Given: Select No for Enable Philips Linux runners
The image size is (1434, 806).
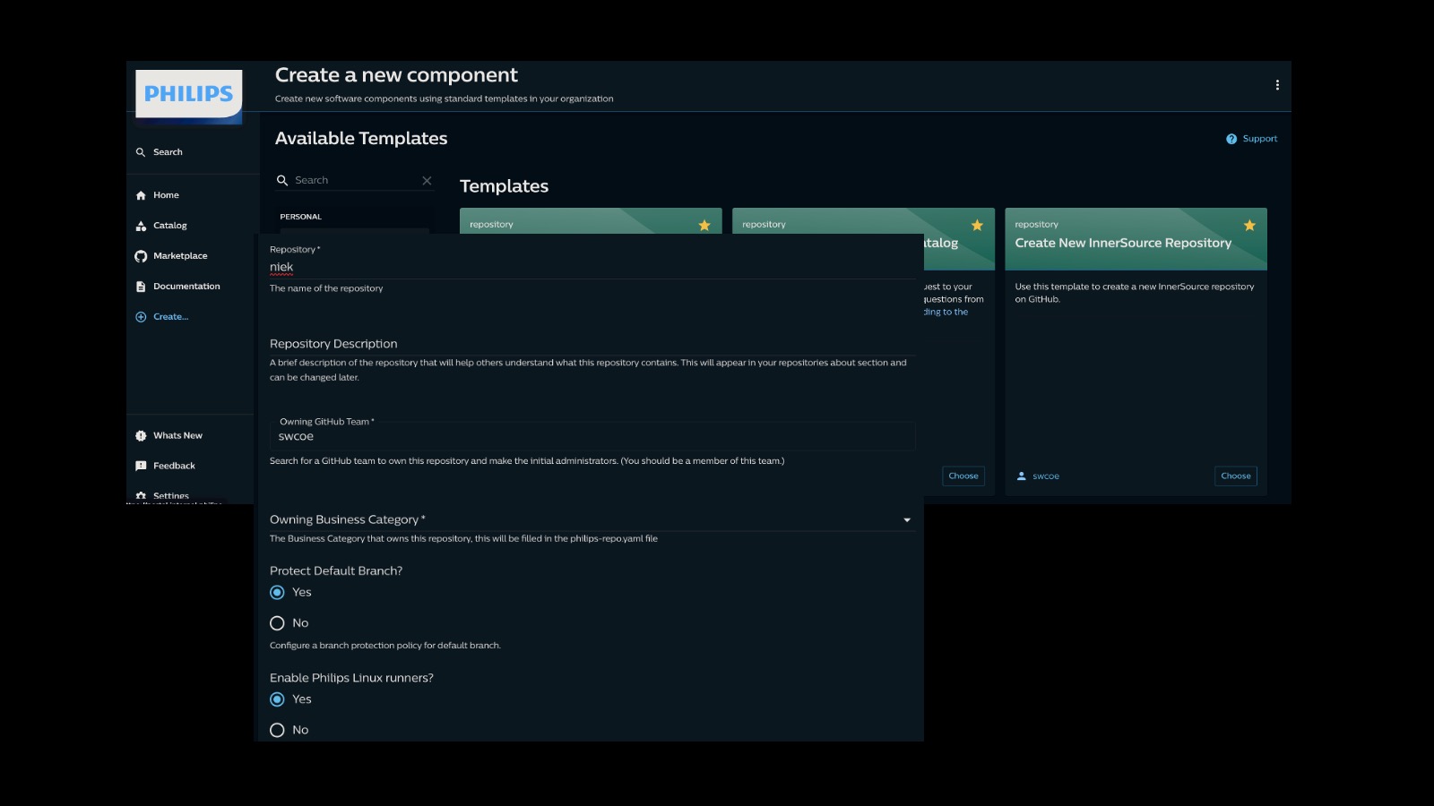Looking at the screenshot, I should pos(277,730).
